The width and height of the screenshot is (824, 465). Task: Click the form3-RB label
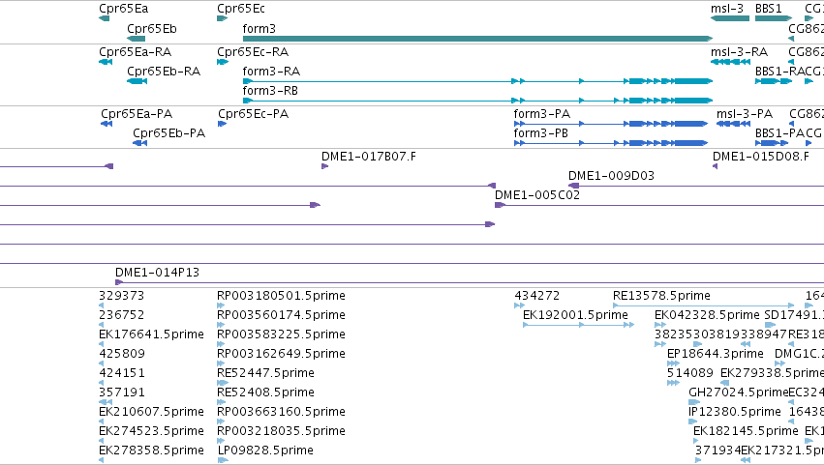pyautogui.click(x=271, y=91)
